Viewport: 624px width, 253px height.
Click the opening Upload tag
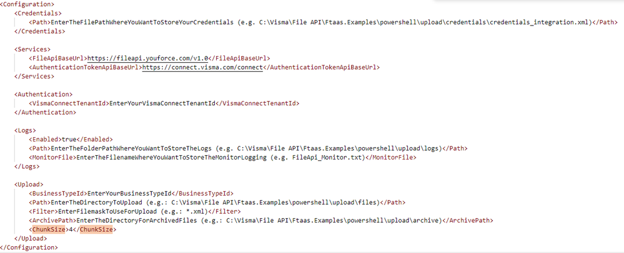pyautogui.click(x=29, y=184)
